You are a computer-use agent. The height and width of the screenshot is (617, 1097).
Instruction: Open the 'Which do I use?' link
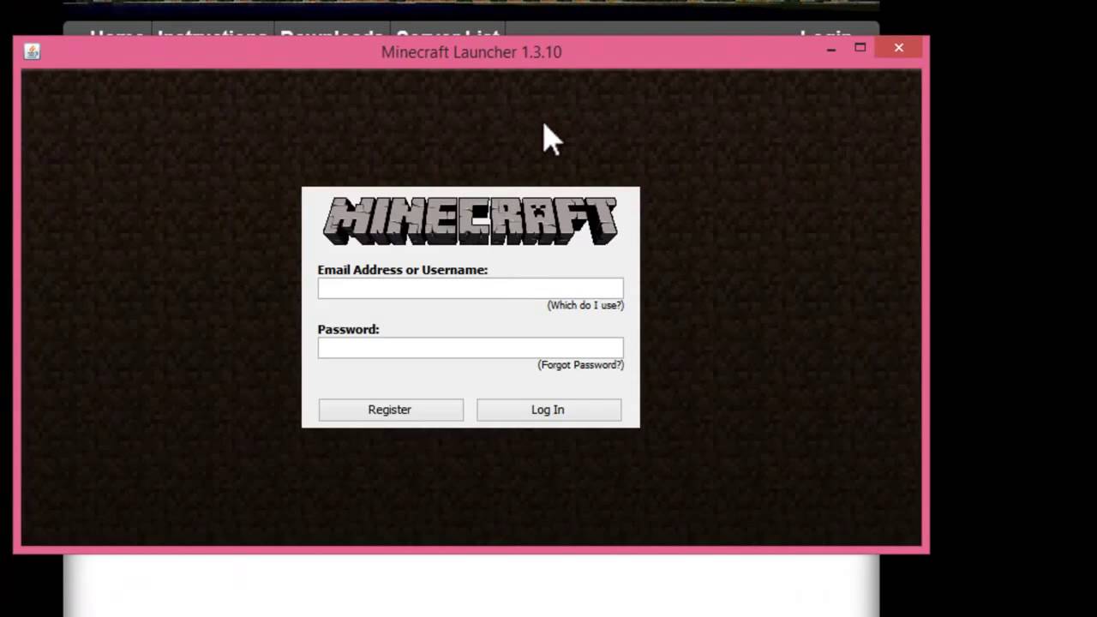[585, 305]
